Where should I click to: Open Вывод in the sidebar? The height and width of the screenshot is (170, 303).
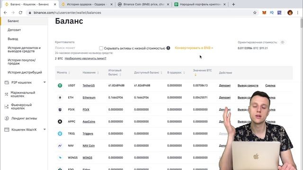click(13, 39)
